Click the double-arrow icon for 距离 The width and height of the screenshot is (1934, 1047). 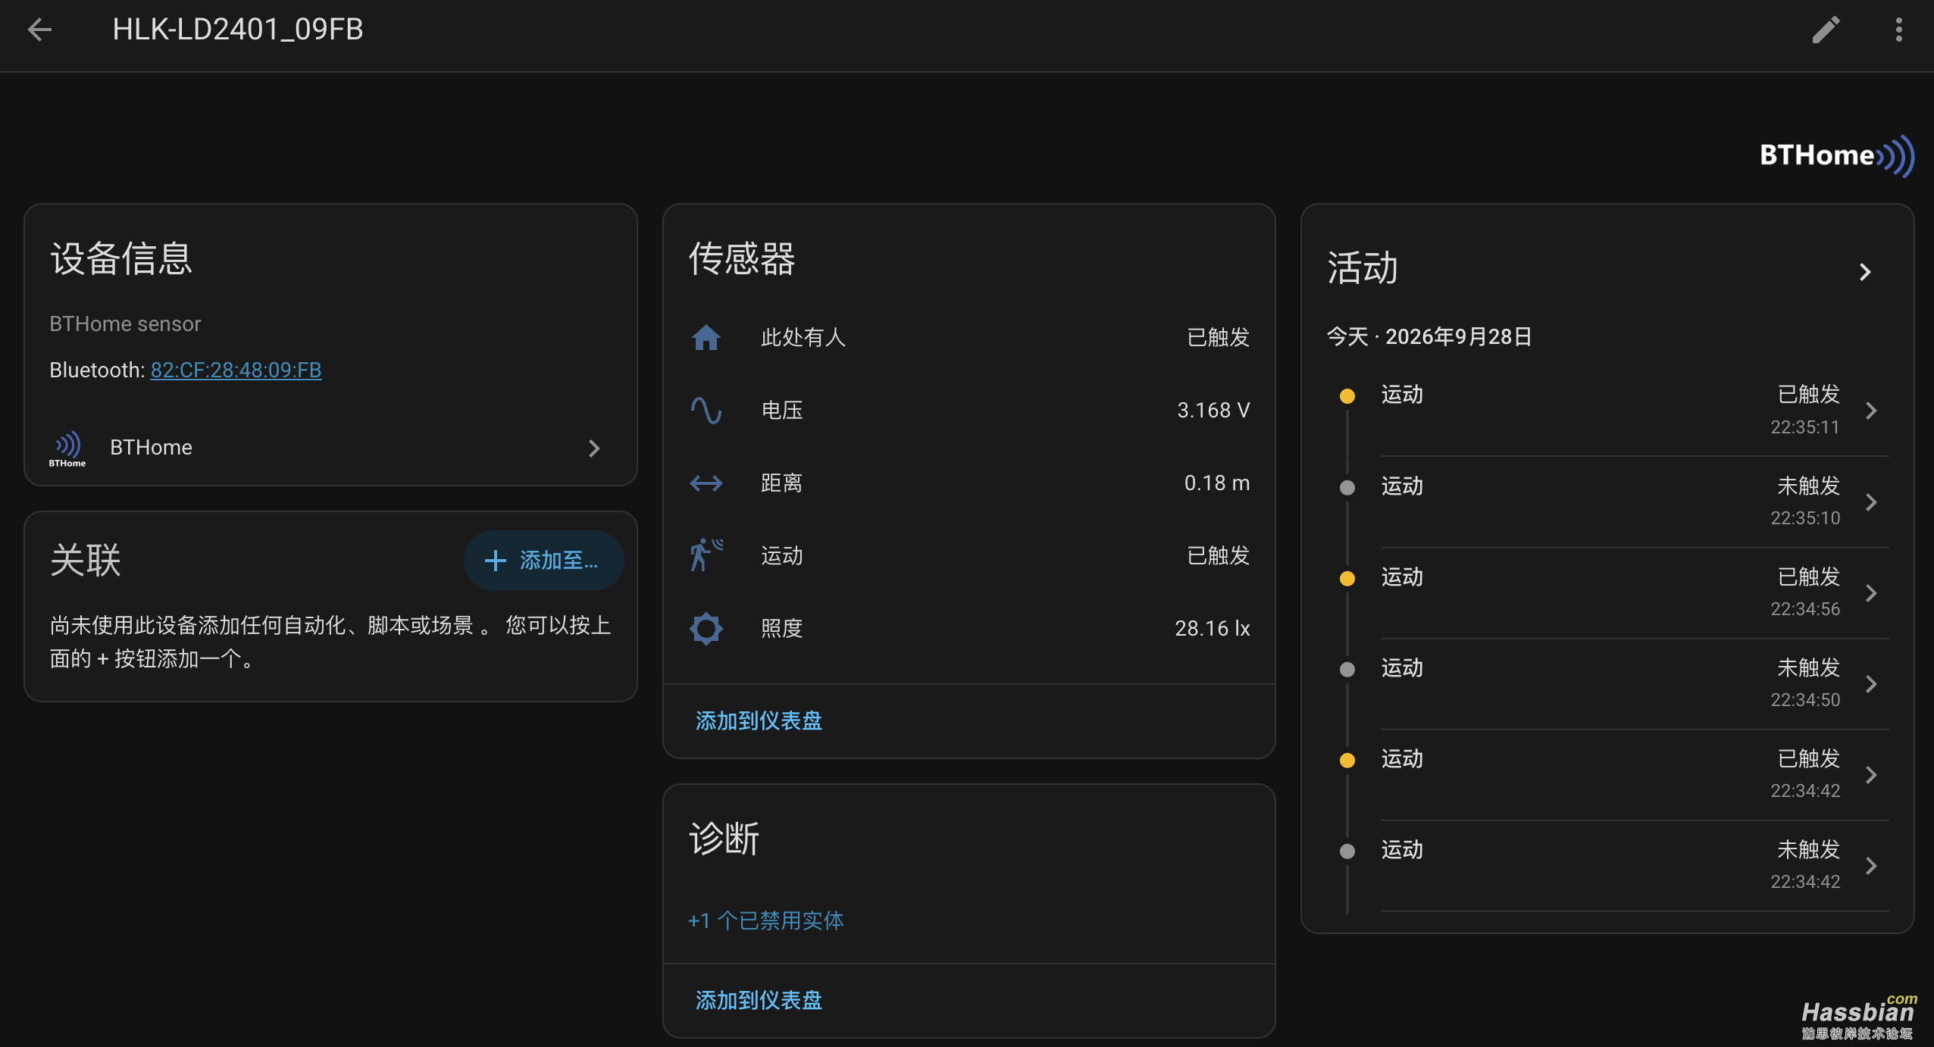[706, 483]
